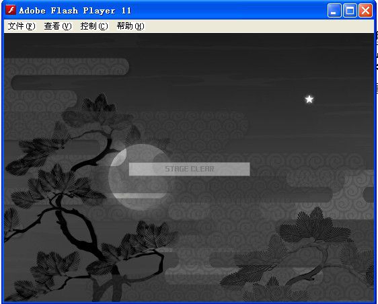The height and width of the screenshot is (304, 378).
Task: Close the Adobe Flash Player window
Action: [365, 11]
